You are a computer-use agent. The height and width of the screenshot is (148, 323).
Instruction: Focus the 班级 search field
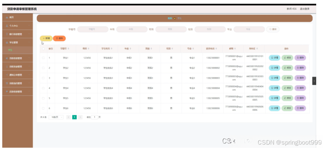point(171,29)
